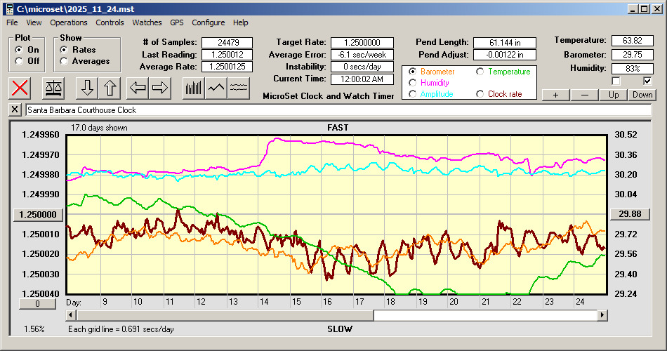Select the Clock rate trace option
This screenshot has height=351, width=667.
480,94
